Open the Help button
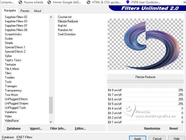Viewport: 186px width, 140px height. pos(177,138)
